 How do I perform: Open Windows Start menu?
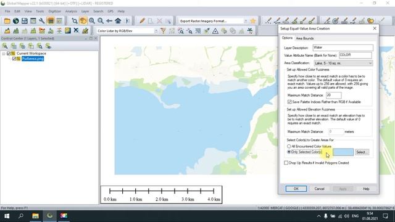7,216
